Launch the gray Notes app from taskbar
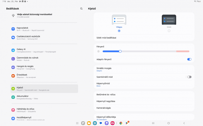 click(83, 123)
